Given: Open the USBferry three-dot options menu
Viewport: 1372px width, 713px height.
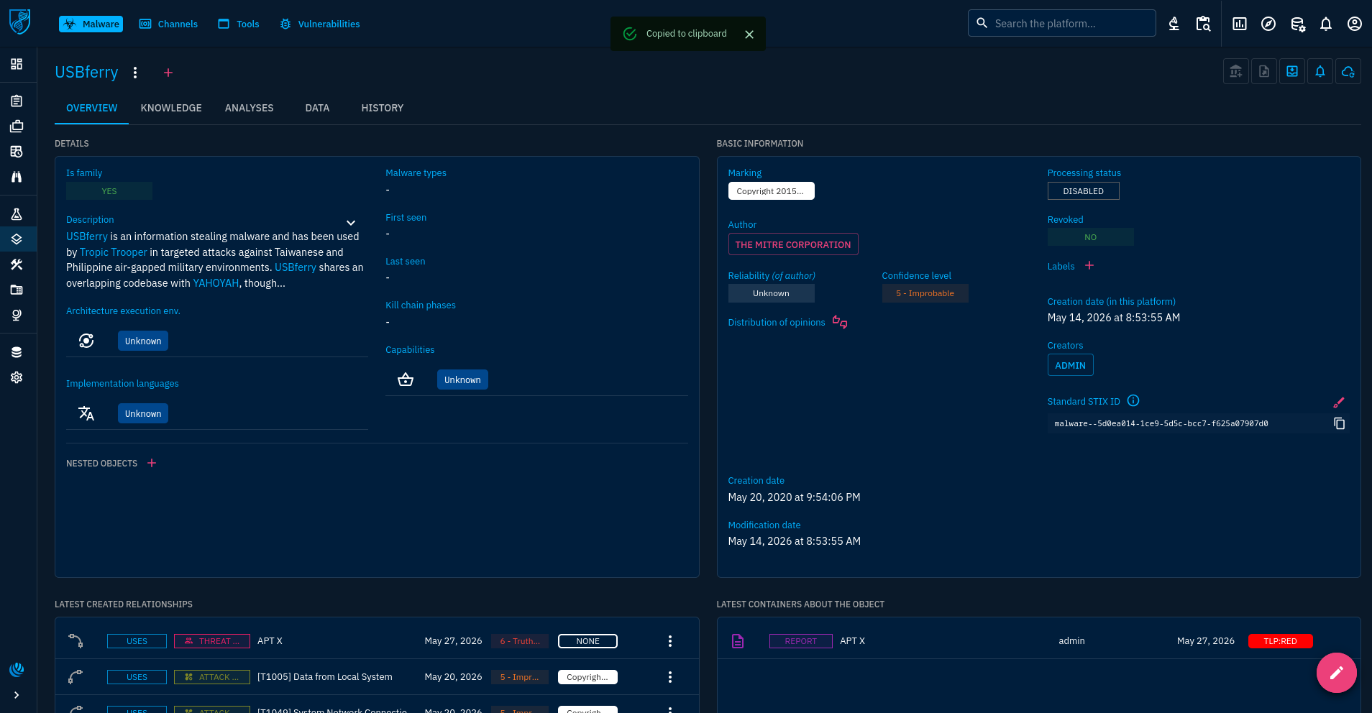Looking at the screenshot, I should pos(135,73).
